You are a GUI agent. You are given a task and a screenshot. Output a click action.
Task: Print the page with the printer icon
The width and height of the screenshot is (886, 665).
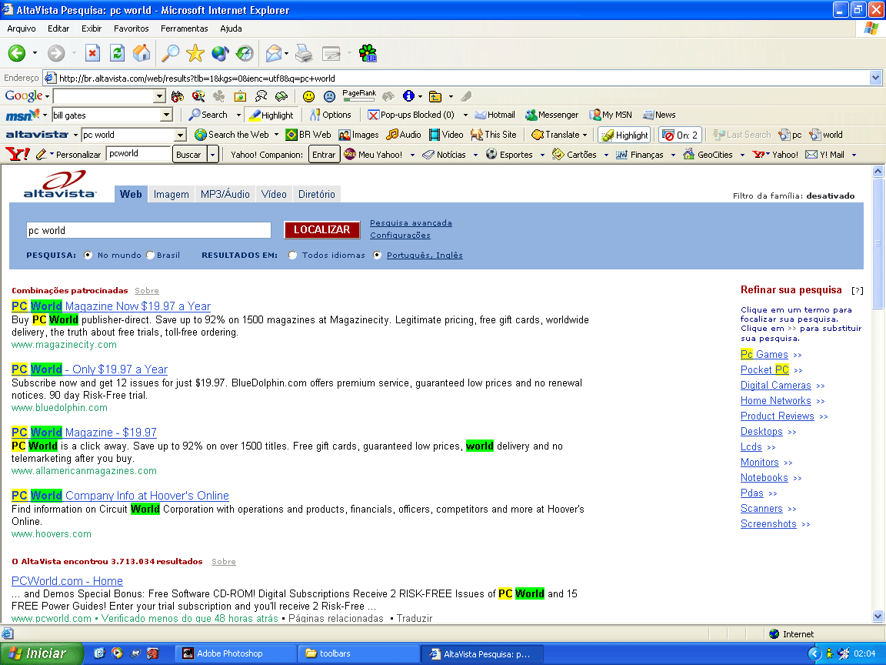tap(304, 53)
